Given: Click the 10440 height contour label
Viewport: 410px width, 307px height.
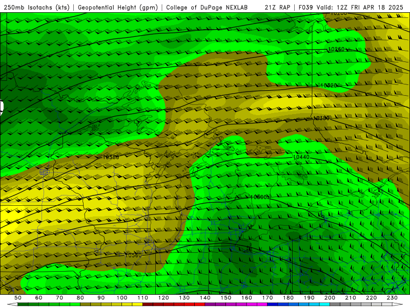Looking at the screenshot, I should (x=301, y=157).
